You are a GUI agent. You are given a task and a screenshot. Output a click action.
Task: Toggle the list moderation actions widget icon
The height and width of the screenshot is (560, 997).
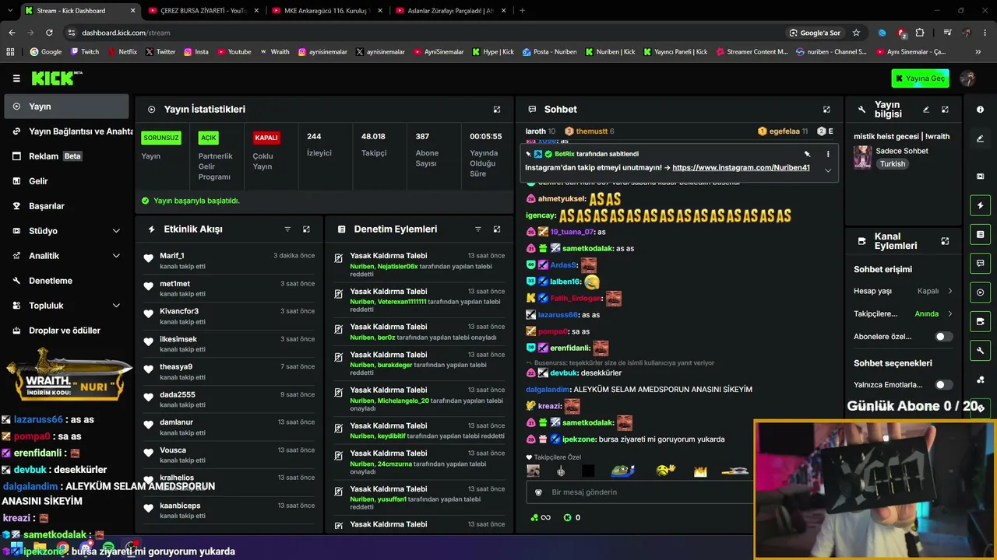coord(980,234)
